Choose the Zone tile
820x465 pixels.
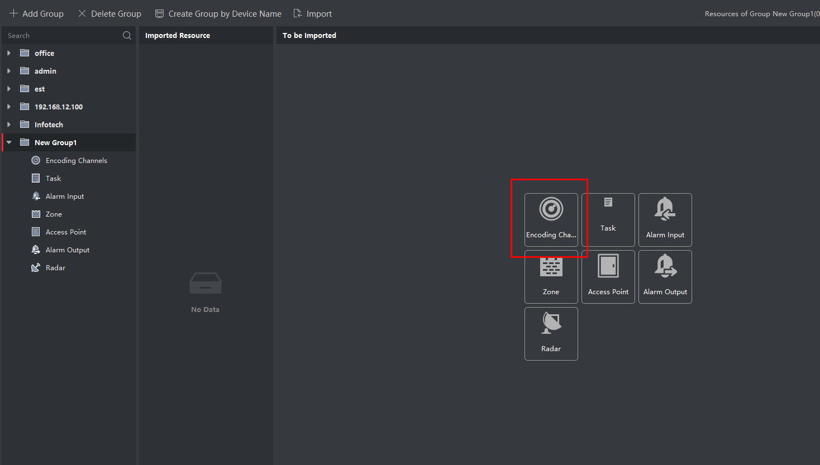[551, 277]
